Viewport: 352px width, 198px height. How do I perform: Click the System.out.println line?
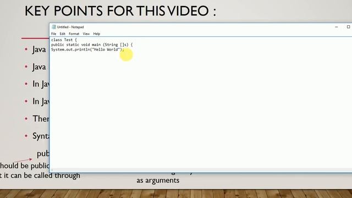(x=87, y=50)
